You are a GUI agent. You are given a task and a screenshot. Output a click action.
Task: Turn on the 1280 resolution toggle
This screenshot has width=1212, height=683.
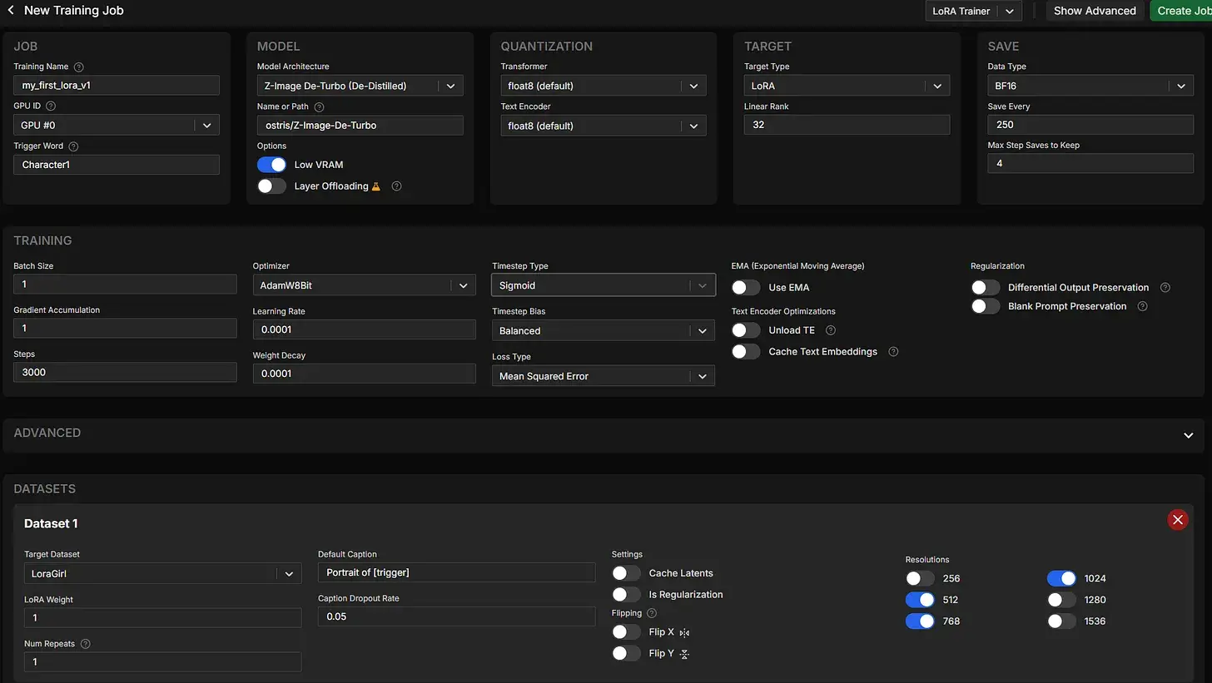[x=1061, y=600]
